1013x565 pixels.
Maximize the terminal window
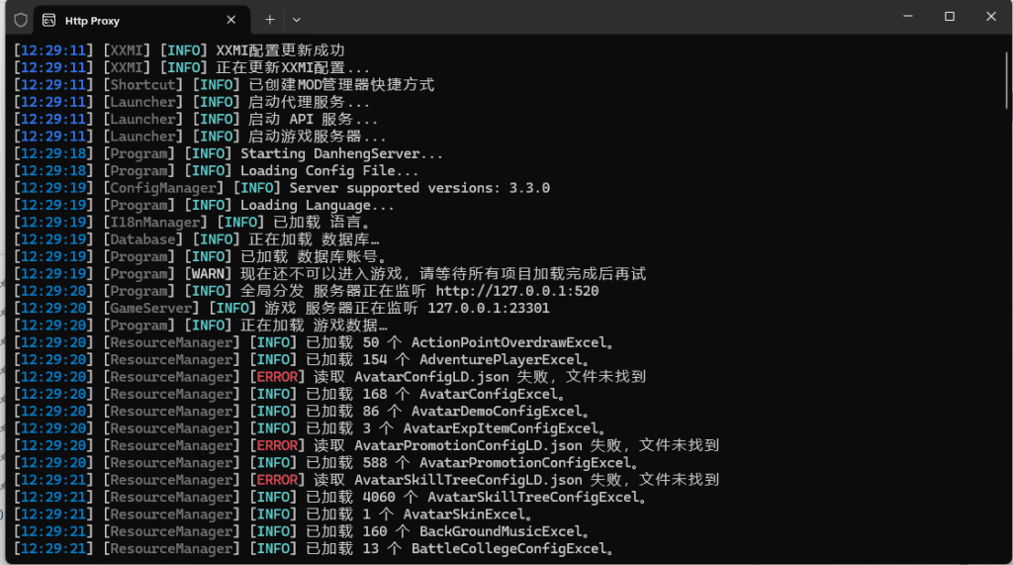tap(950, 17)
